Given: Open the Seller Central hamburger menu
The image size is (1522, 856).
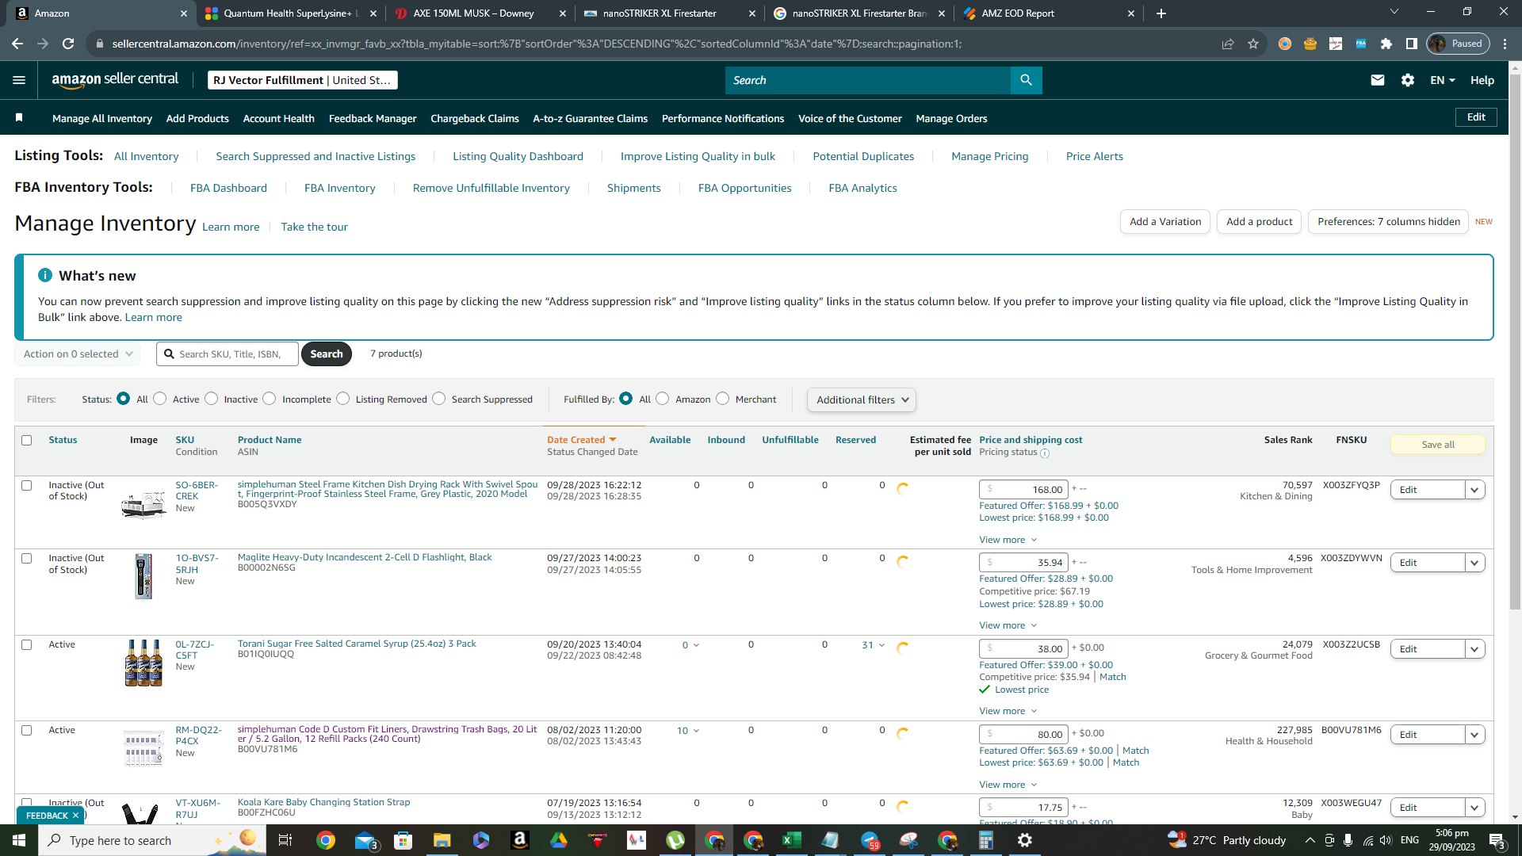Looking at the screenshot, I should [x=19, y=80].
